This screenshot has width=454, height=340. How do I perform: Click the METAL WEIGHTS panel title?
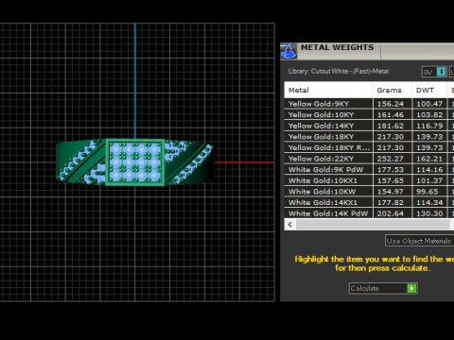(337, 47)
